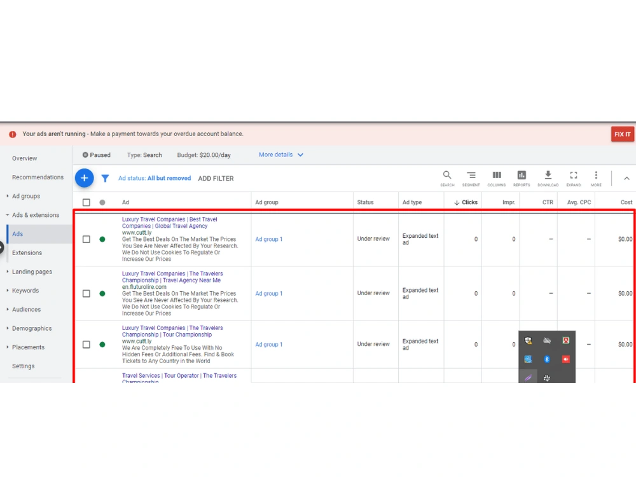Click the green status dot of the Best Travel Companies ad

click(x=102, y=239)
